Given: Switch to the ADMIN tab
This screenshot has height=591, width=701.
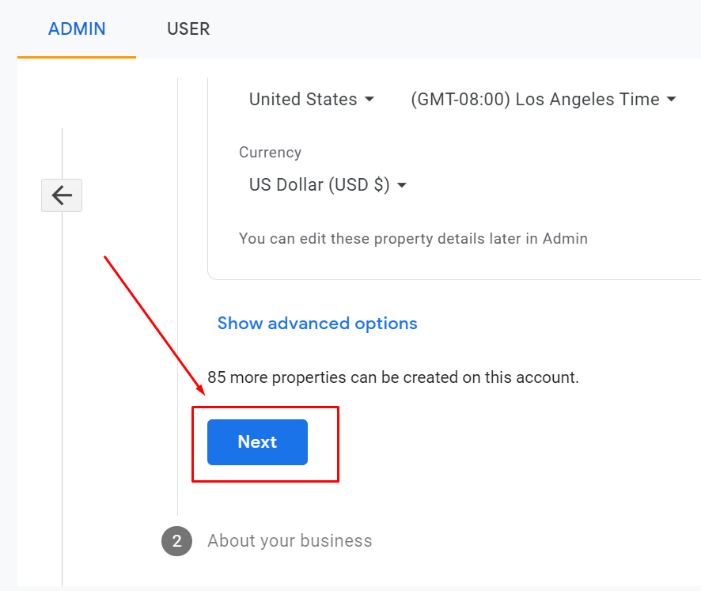Looking at the screenshot, I should coord(77,29).
